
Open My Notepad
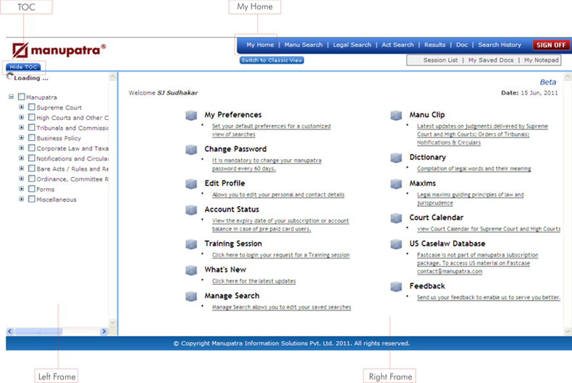(542, 60)
